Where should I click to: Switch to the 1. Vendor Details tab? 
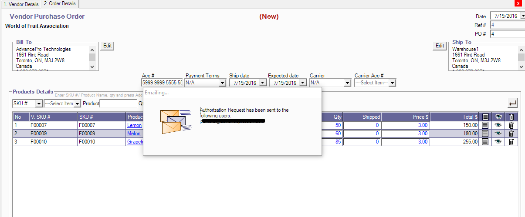click(20, 4)
